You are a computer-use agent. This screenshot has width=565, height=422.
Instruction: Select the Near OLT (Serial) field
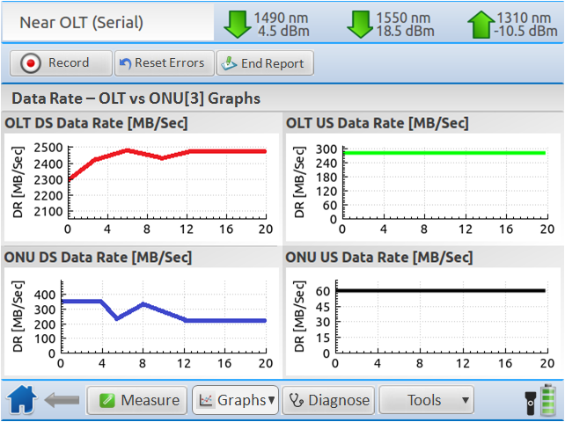click(x=106, y=22)
